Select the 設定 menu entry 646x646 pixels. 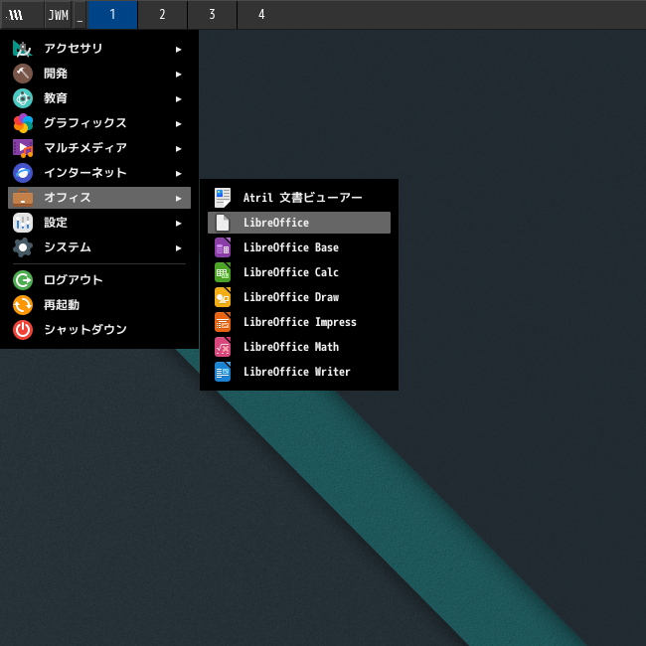click(56, 223)
